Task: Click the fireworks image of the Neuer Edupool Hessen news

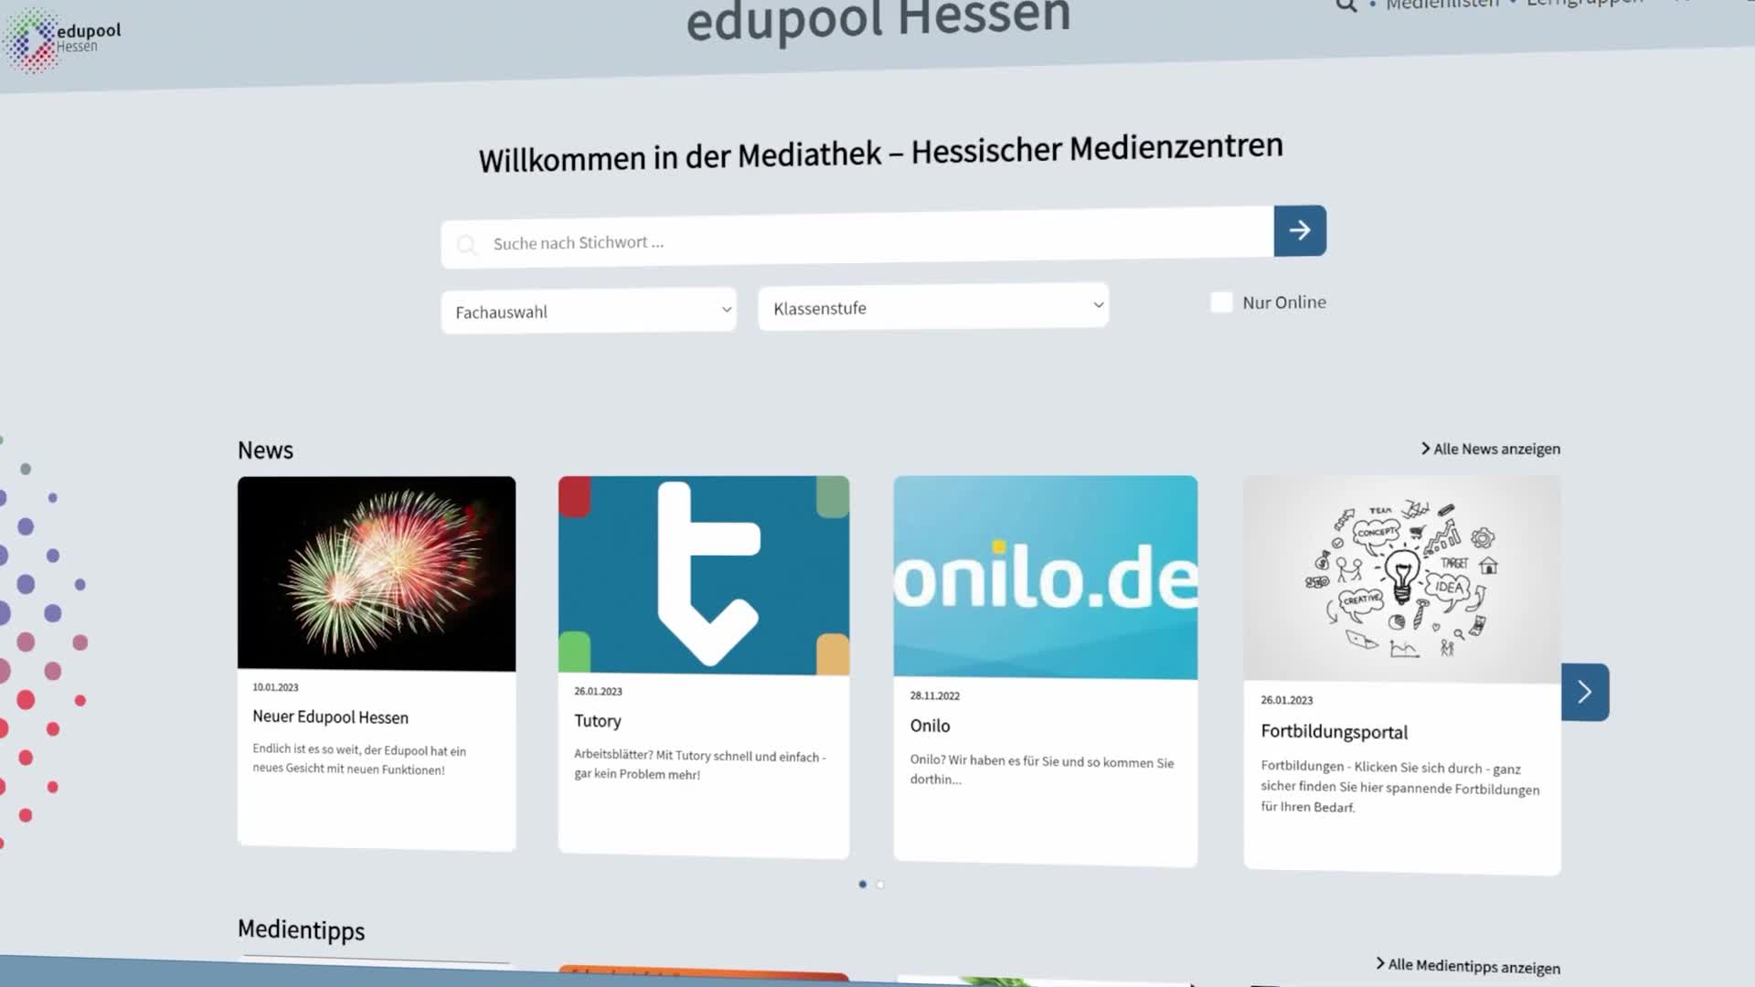Action: [x=376, y=573]
